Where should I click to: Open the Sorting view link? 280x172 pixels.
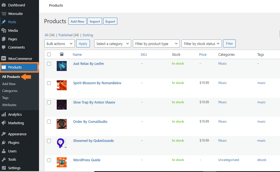(x=88, y=35)
